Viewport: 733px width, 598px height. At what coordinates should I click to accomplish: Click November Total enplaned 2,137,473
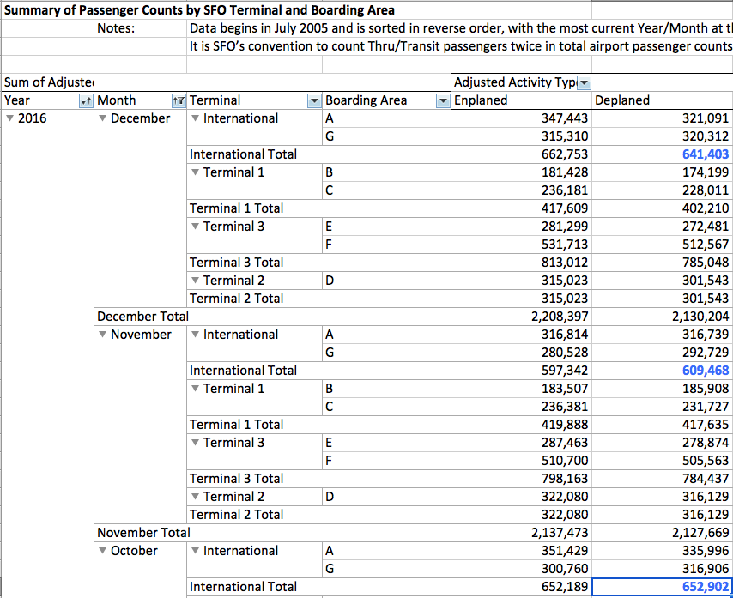pos(559,533)
